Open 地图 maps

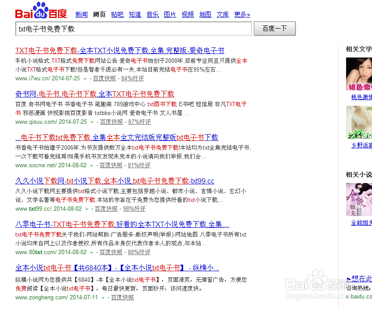coord(205,14)
